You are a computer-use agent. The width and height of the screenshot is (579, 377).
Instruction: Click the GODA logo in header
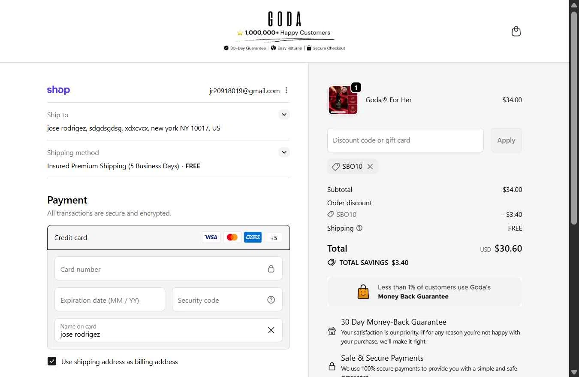(284, 19)
